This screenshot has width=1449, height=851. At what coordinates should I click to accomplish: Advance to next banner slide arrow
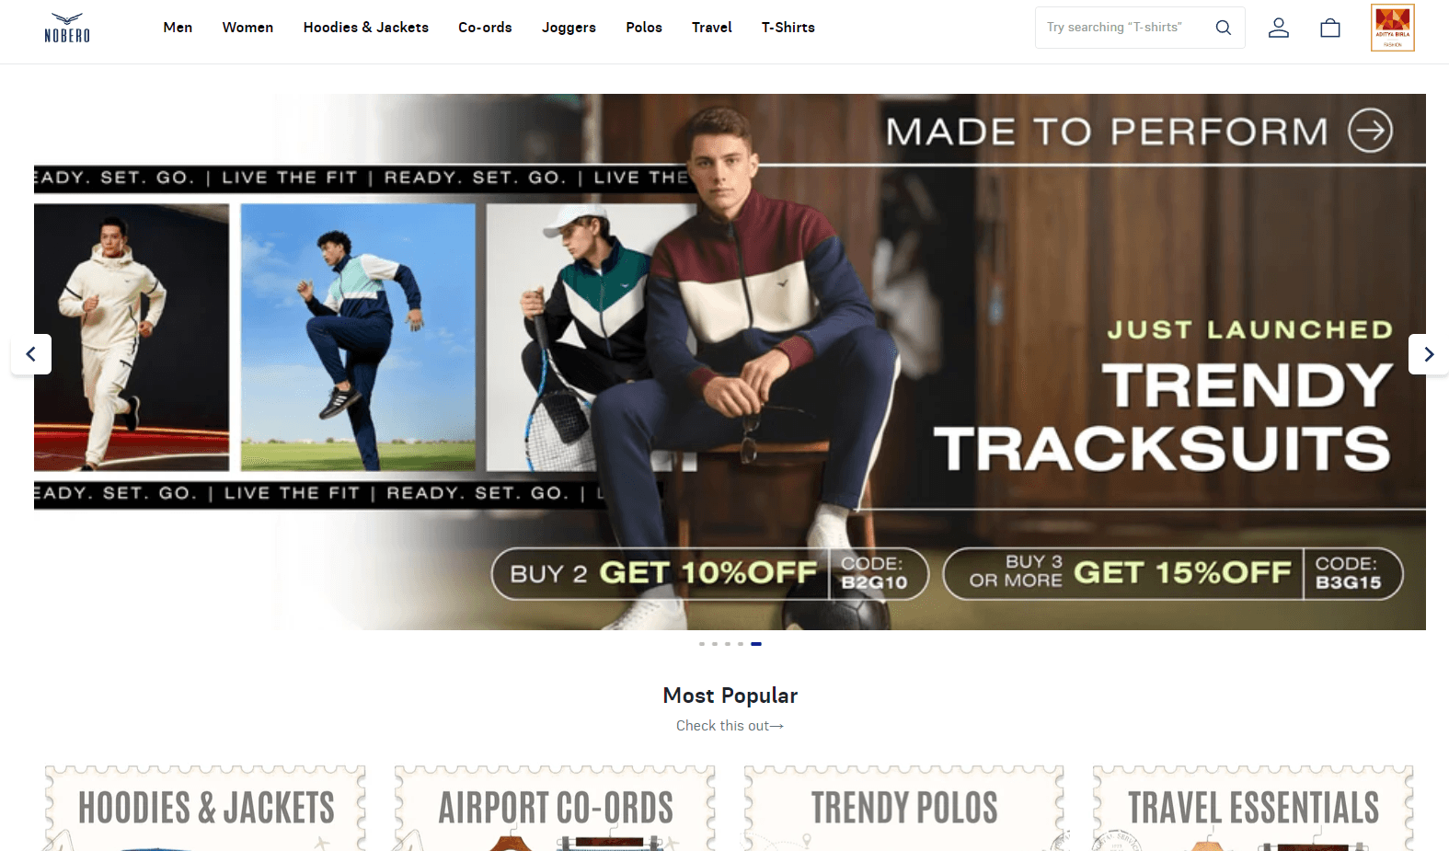point(1428,354)
